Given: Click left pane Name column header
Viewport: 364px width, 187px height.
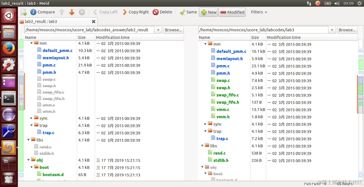Looking at the screenshot, I should [x=51, y=37].
